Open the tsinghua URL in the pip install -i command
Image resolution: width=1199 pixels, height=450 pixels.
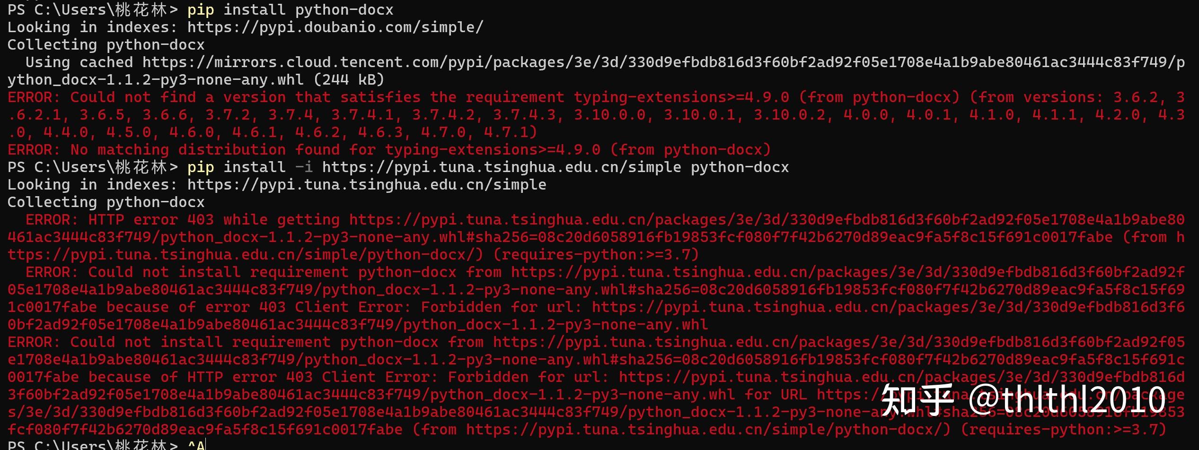502,167
